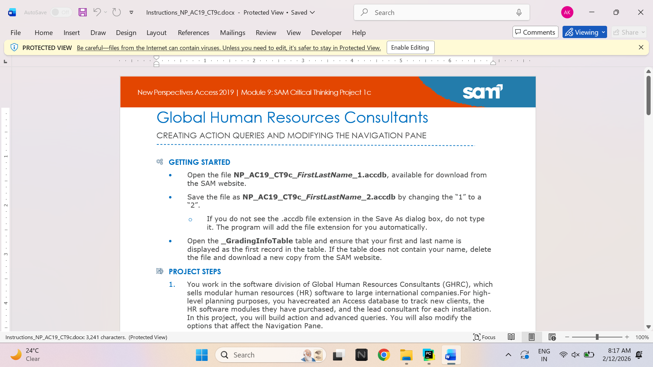Open the Help ribbon tab
The width and height of the screenshot is (653, 367).
click(x=359, y=33)
